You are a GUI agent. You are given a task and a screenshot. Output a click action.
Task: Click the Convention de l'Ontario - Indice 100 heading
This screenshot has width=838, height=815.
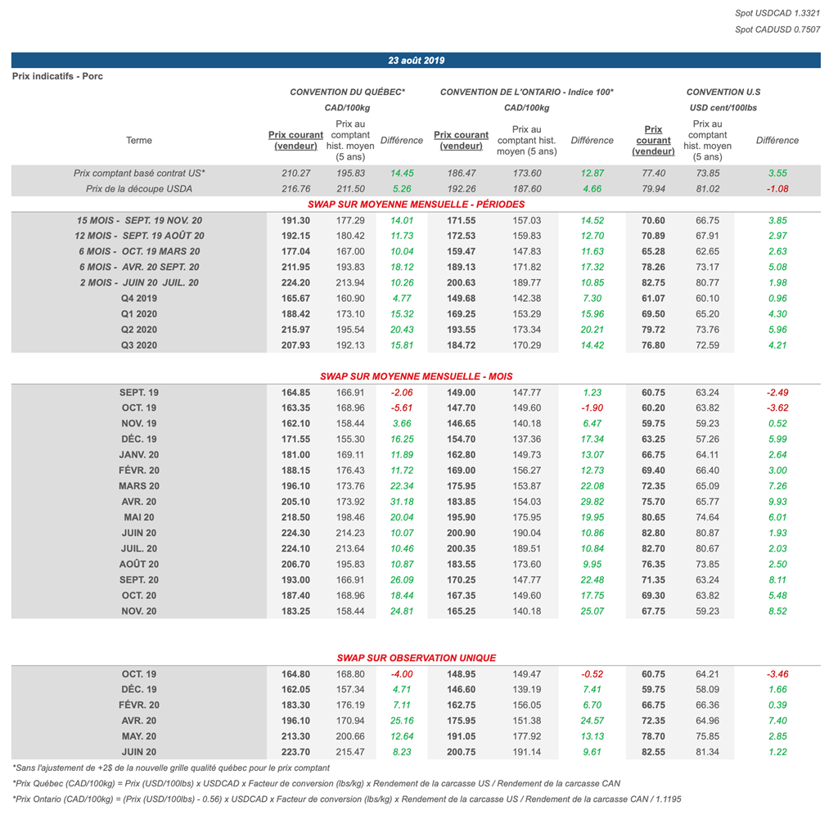point(526,92)
